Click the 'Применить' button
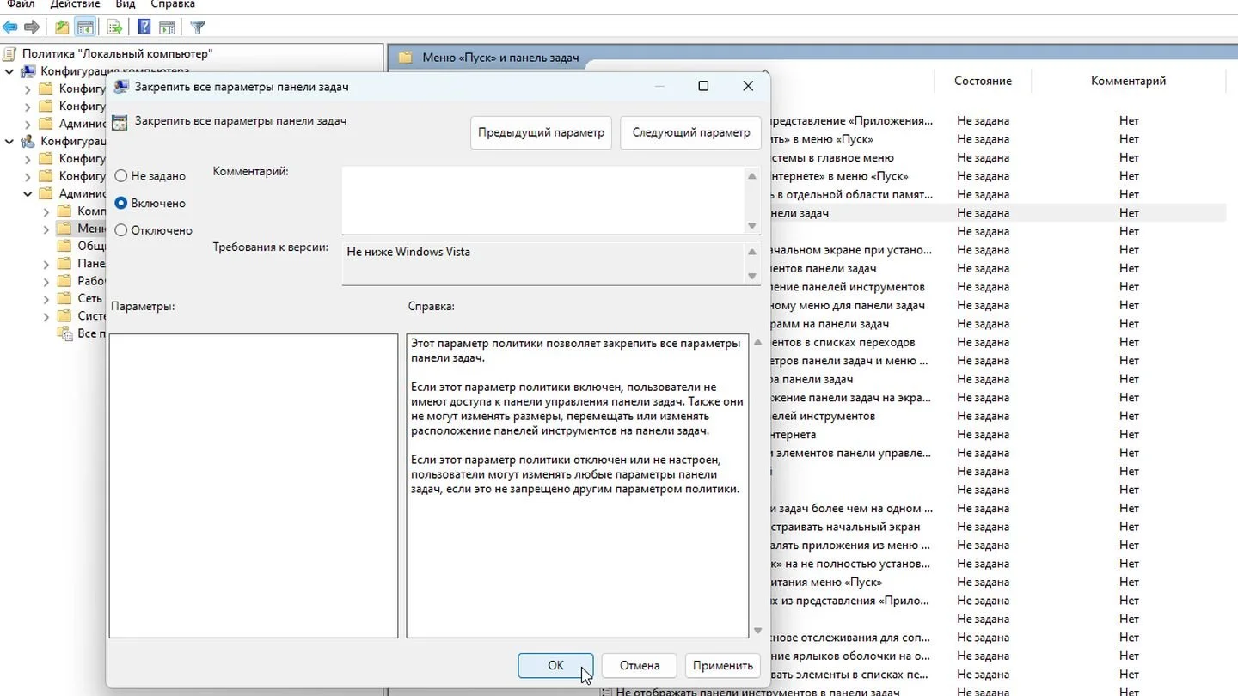Screen dimensions: 1238x696 722,665
